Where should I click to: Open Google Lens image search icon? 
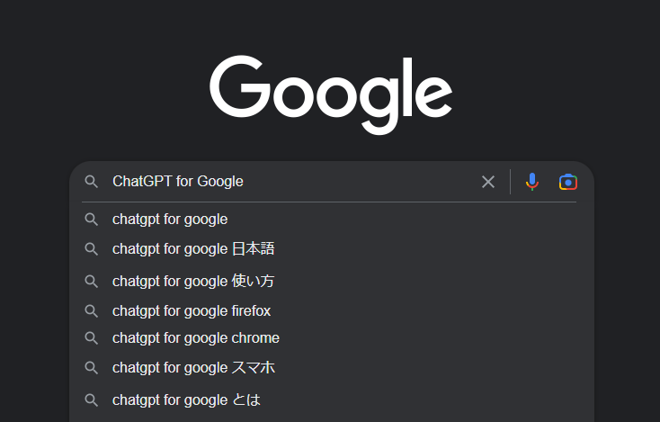coord(567,182)
